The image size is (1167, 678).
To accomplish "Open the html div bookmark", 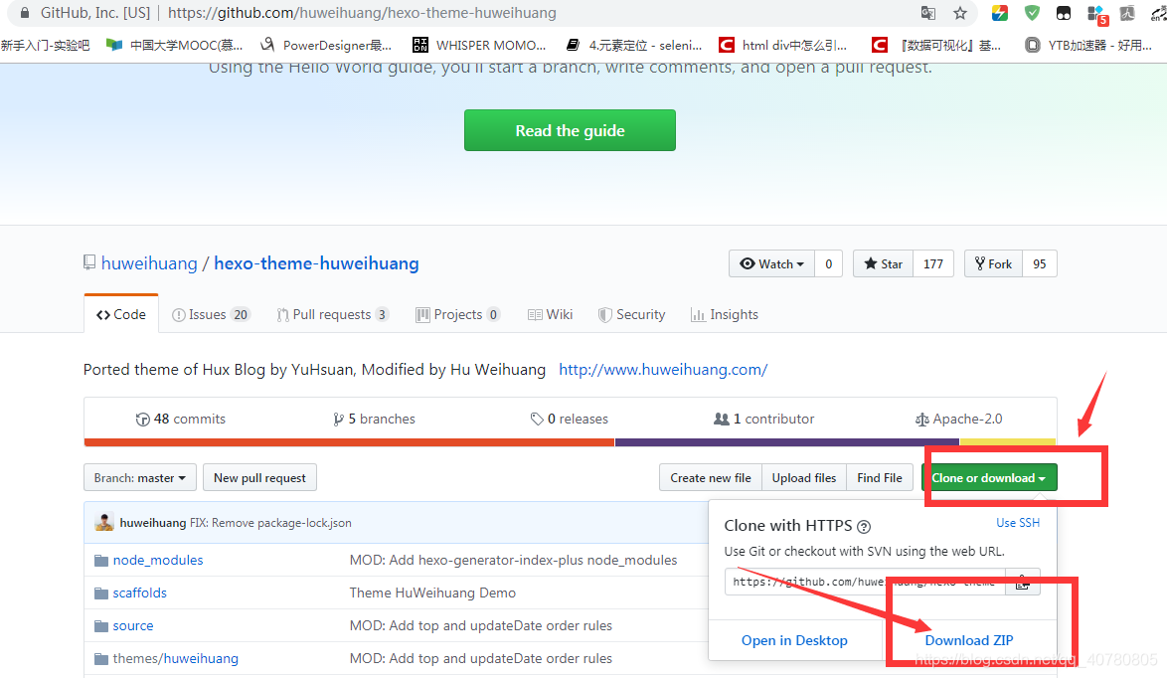I will click(x=783, y=46).
